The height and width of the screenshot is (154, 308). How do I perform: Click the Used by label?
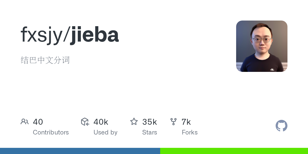105,132
